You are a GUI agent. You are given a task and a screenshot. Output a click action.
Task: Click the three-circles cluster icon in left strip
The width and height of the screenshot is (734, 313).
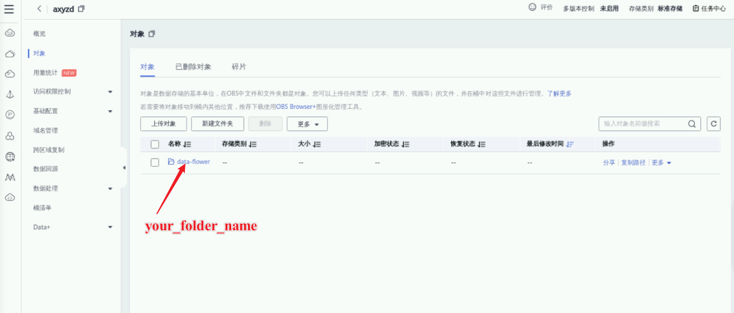pos(9,136)
